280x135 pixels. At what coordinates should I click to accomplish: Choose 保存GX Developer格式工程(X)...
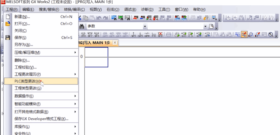click(x=41, y=119)
